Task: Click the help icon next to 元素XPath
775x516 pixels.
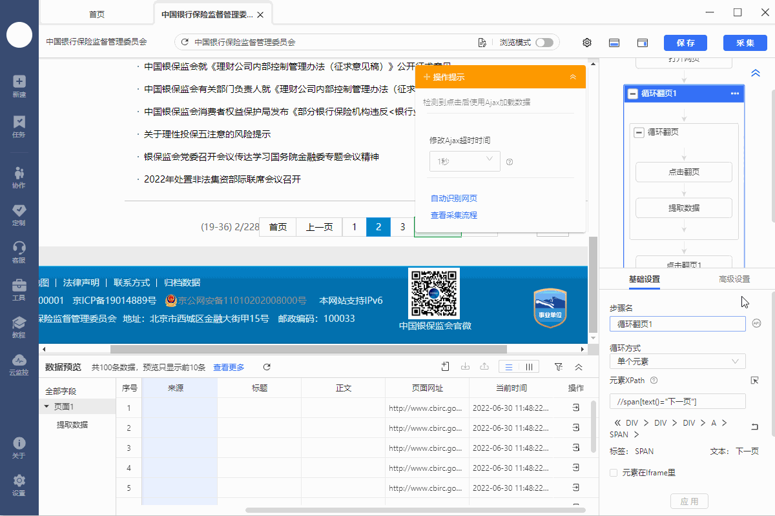Action: pyautogui.click(x=654, y=381)
